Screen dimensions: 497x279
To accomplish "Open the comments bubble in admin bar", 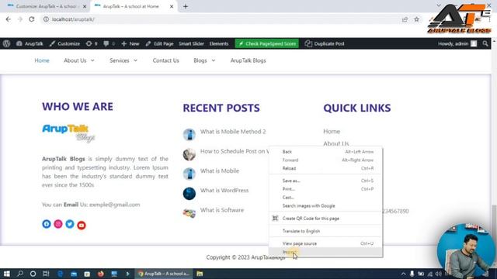I will tap(109, 43).
